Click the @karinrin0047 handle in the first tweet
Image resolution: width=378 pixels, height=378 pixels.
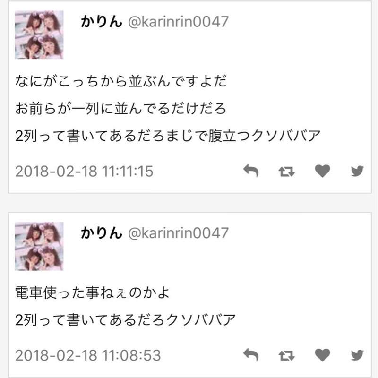(178, 22)
